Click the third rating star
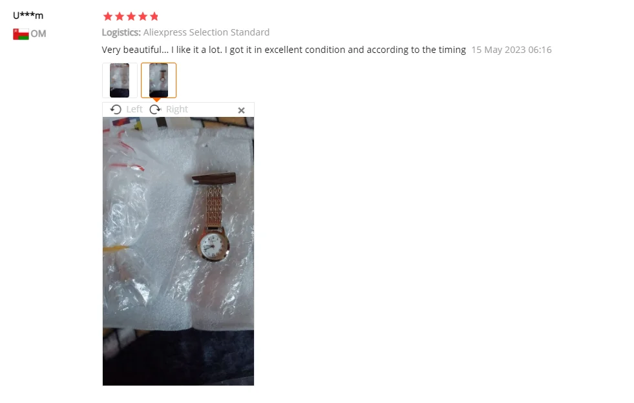This screenshot has height=403, width=634. [x=131, y=17]
